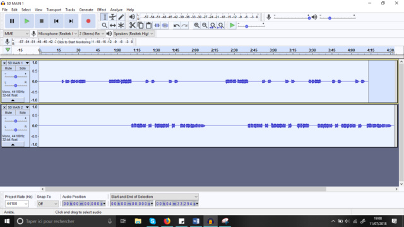
Task: Expand the Snap-To Off dropdown
Action: [x=47, y=204]
